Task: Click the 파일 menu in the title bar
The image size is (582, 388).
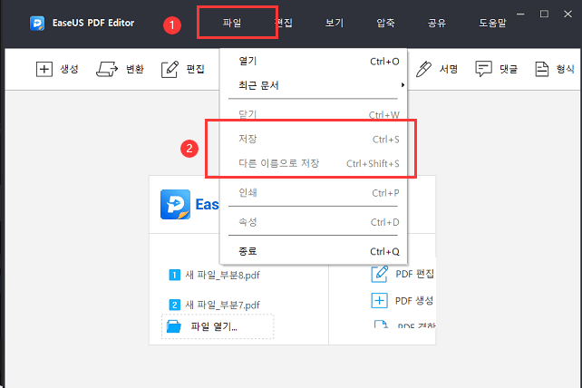Action: point(233,22)
